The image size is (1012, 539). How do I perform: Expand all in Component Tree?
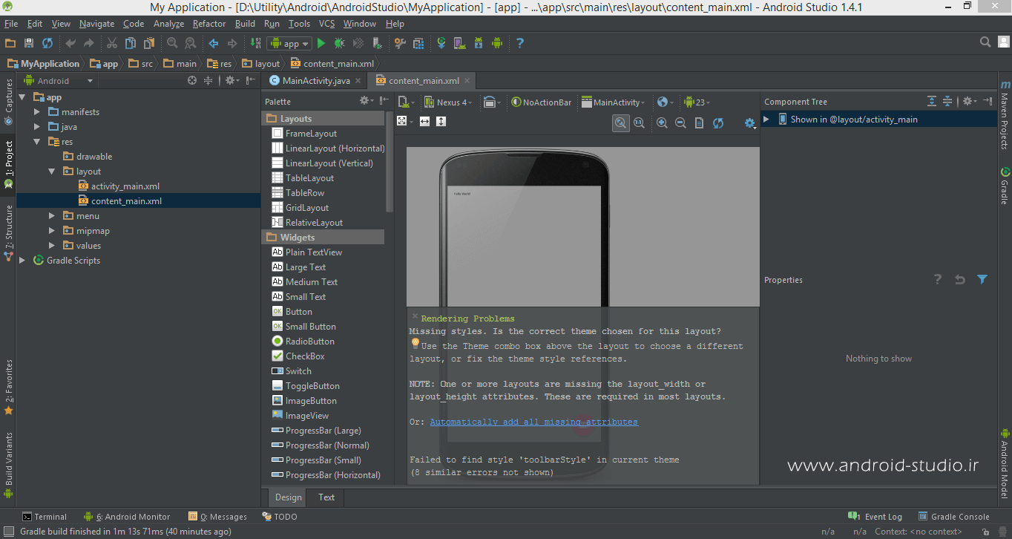(932, 101)
